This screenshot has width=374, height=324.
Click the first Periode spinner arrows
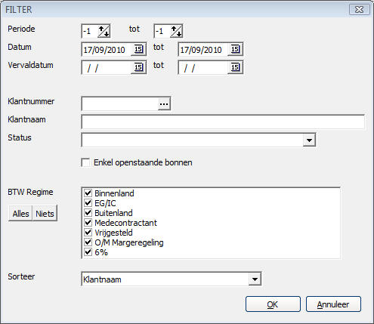pyautogui.click(x=104, y=31)
